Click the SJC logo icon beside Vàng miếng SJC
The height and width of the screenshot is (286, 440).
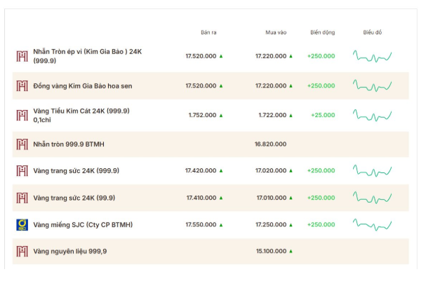coord(22,225)
